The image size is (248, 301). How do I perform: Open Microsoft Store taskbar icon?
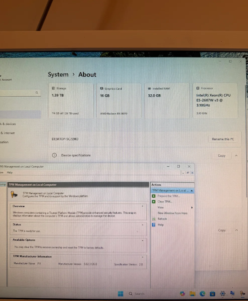tap(213, 294)
